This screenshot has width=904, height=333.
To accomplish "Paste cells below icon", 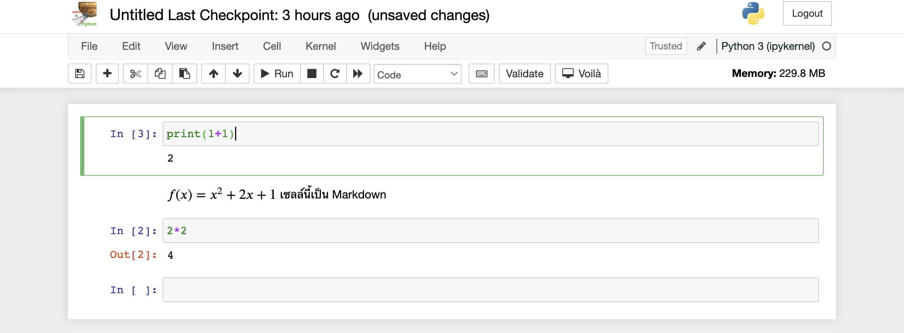I will (185, 74).
